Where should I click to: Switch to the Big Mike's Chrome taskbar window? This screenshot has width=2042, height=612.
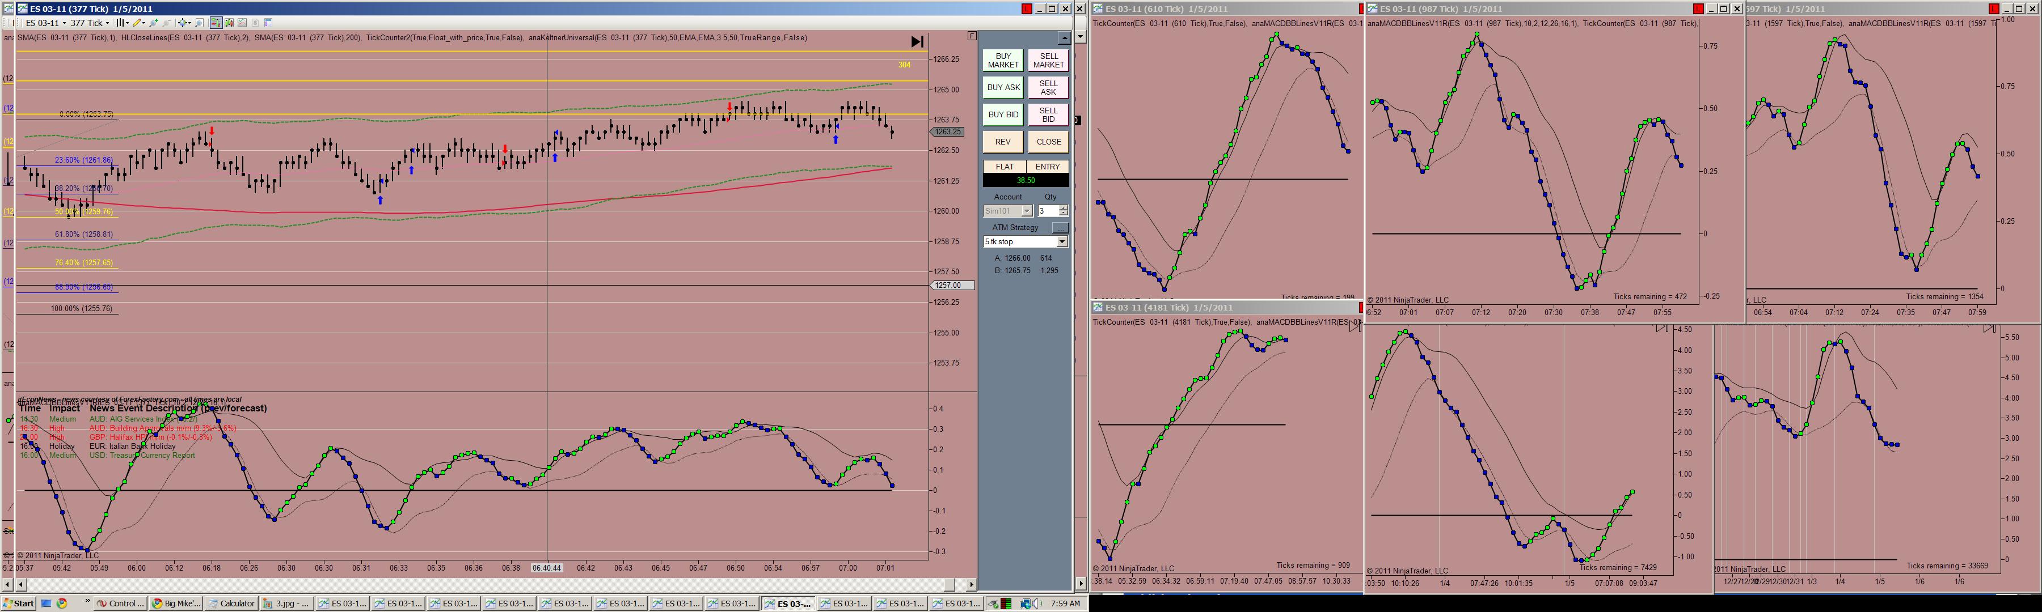pyautogui.click(x=175, y=603)
